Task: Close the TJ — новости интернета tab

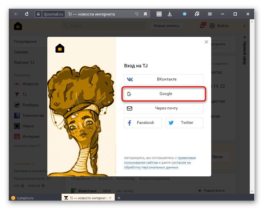Action: pyautogui.click(x=110, y=198)
